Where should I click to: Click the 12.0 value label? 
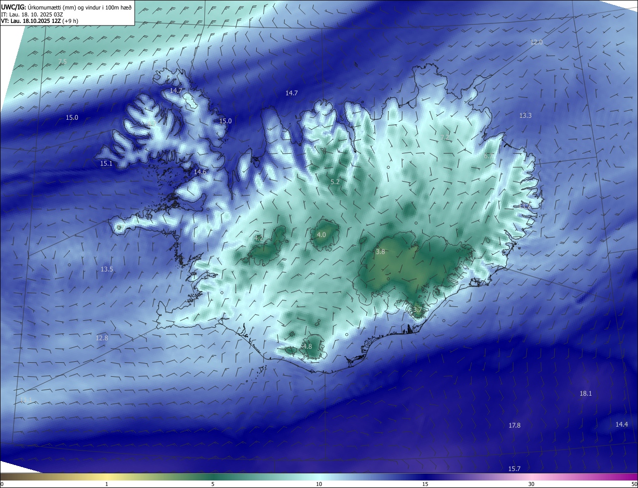click(536, 42)
